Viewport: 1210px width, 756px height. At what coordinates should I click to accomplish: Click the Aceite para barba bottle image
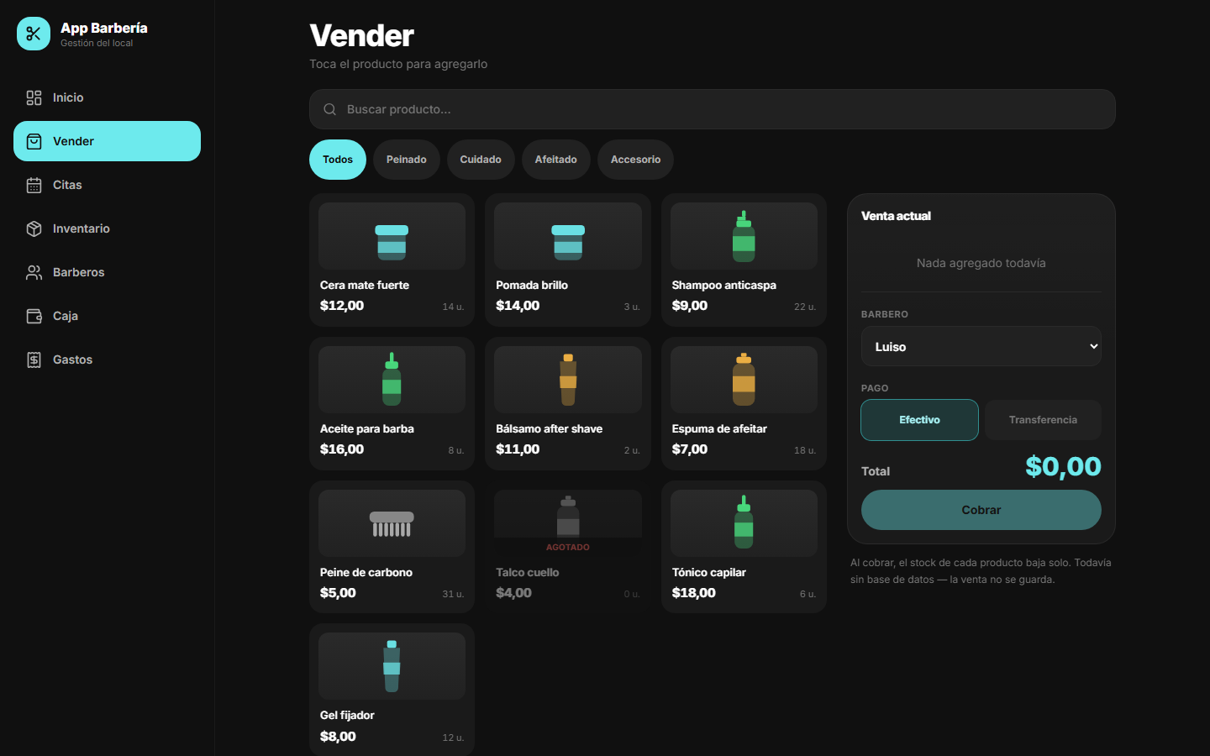[x=392, y=380]
